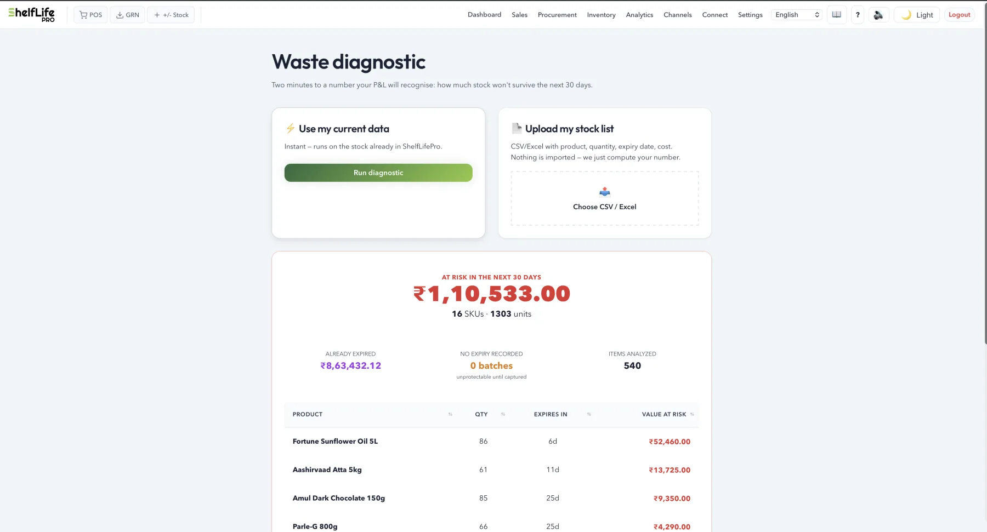Image resolution: width=987 pixels, height=532 pixels.
Task: Open the Analytics menu
Action: click(x=639, y=15)
